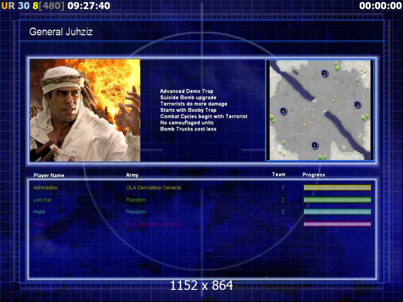Click the No camouflaged units line
This screenshot has height=302, width=403.
click(187, 123)
